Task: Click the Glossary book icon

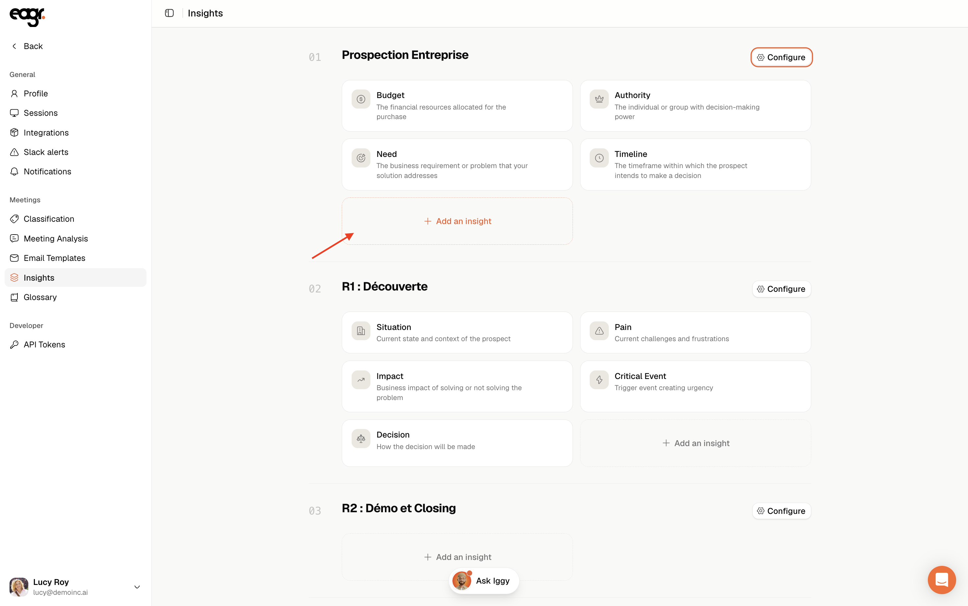Action: pyautogui.click(x=14, y=297)
